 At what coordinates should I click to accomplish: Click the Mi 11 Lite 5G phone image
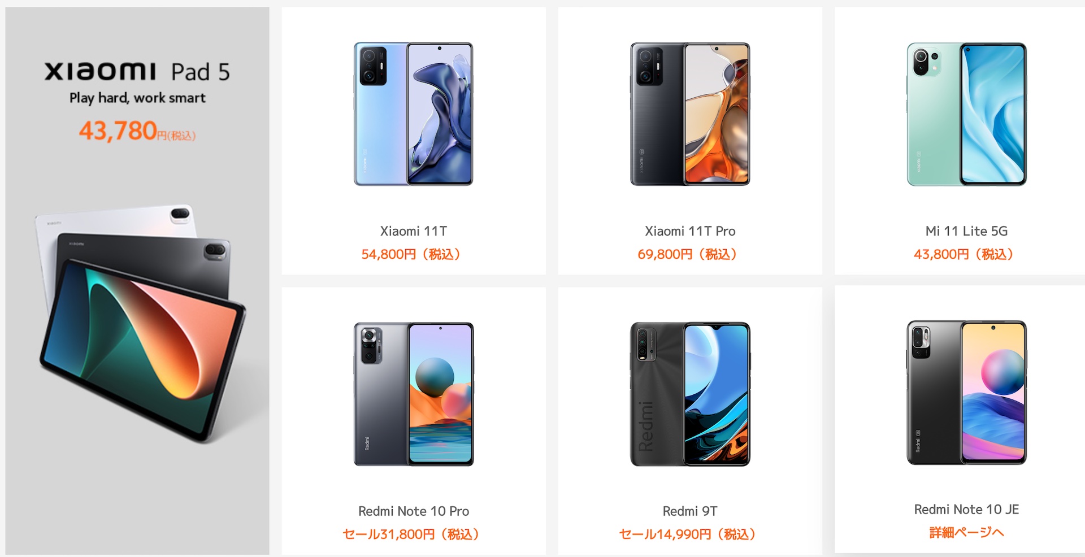coord(966,114)
